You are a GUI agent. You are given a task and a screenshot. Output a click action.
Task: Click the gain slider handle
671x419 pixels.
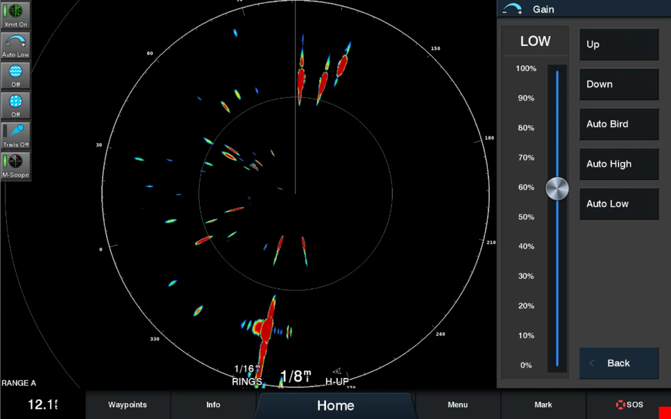[x=557, y=188]
